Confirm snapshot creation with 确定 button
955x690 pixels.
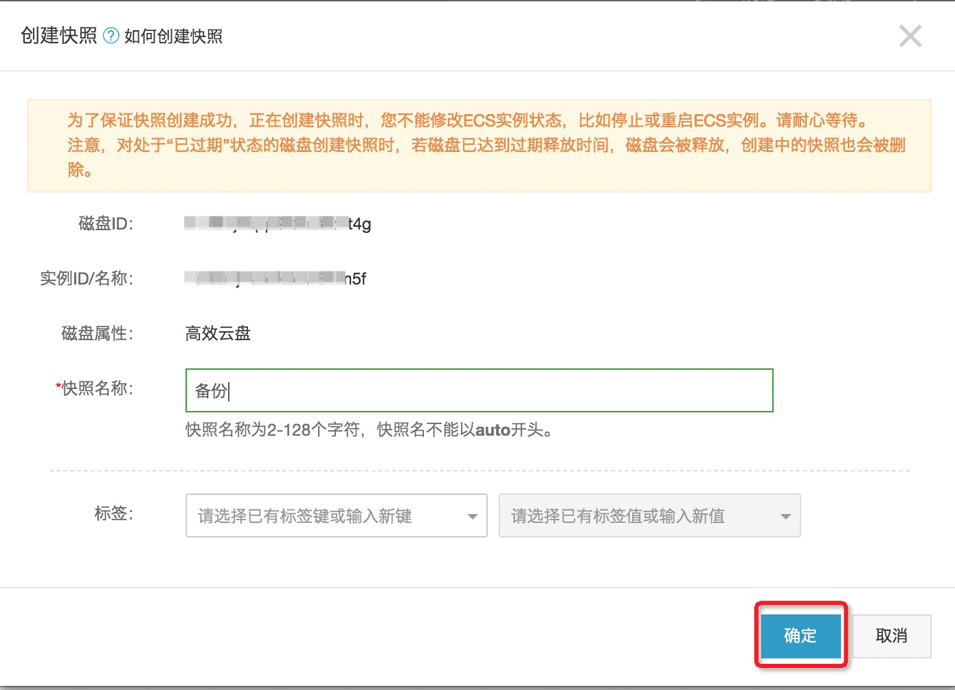pyautogui.click(x=800, y=636)
